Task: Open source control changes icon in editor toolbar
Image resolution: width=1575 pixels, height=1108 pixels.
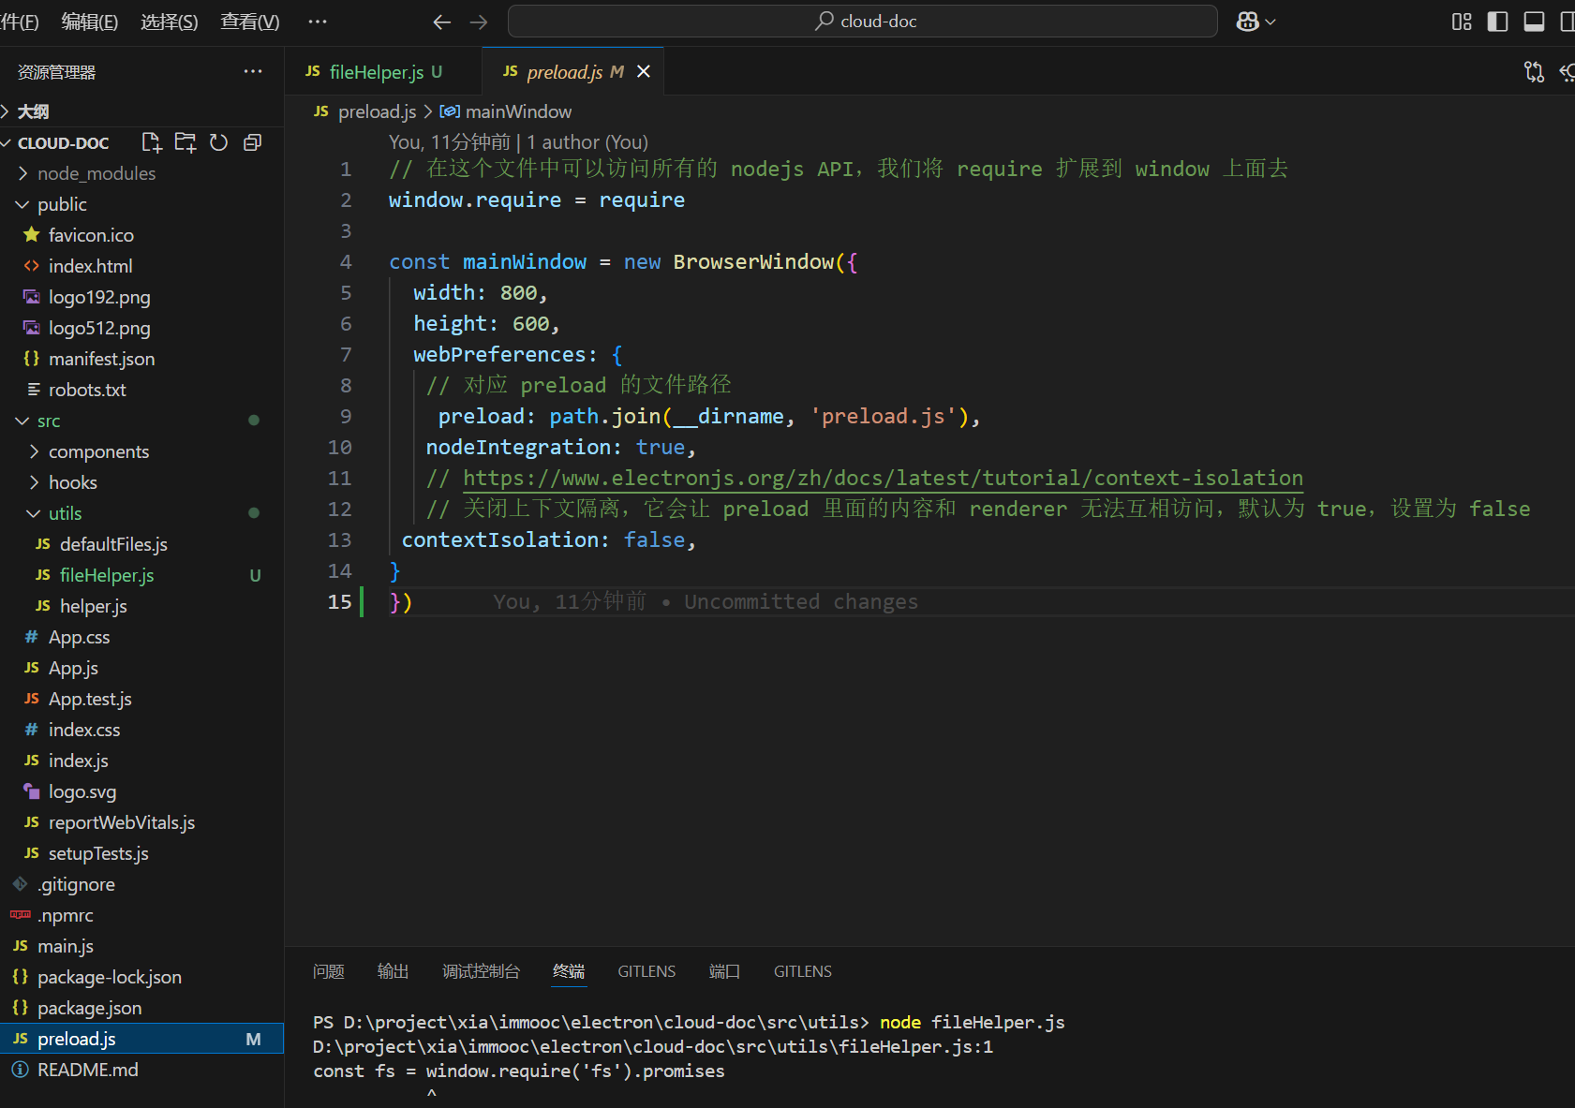Action: click(x=1534, y=72)
